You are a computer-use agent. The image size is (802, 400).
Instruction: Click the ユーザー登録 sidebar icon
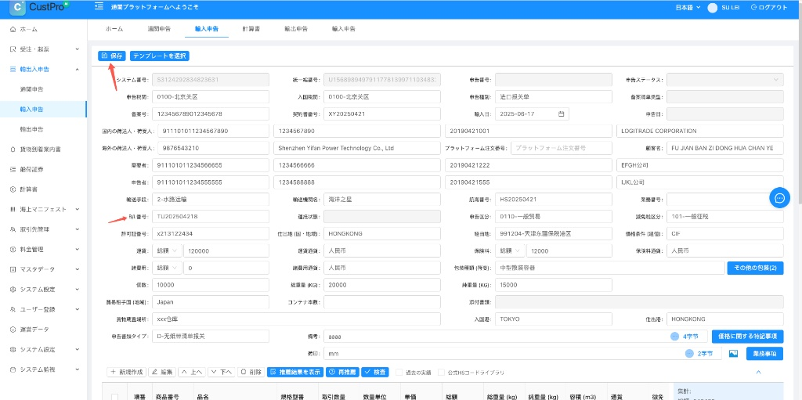click(13, 309)
